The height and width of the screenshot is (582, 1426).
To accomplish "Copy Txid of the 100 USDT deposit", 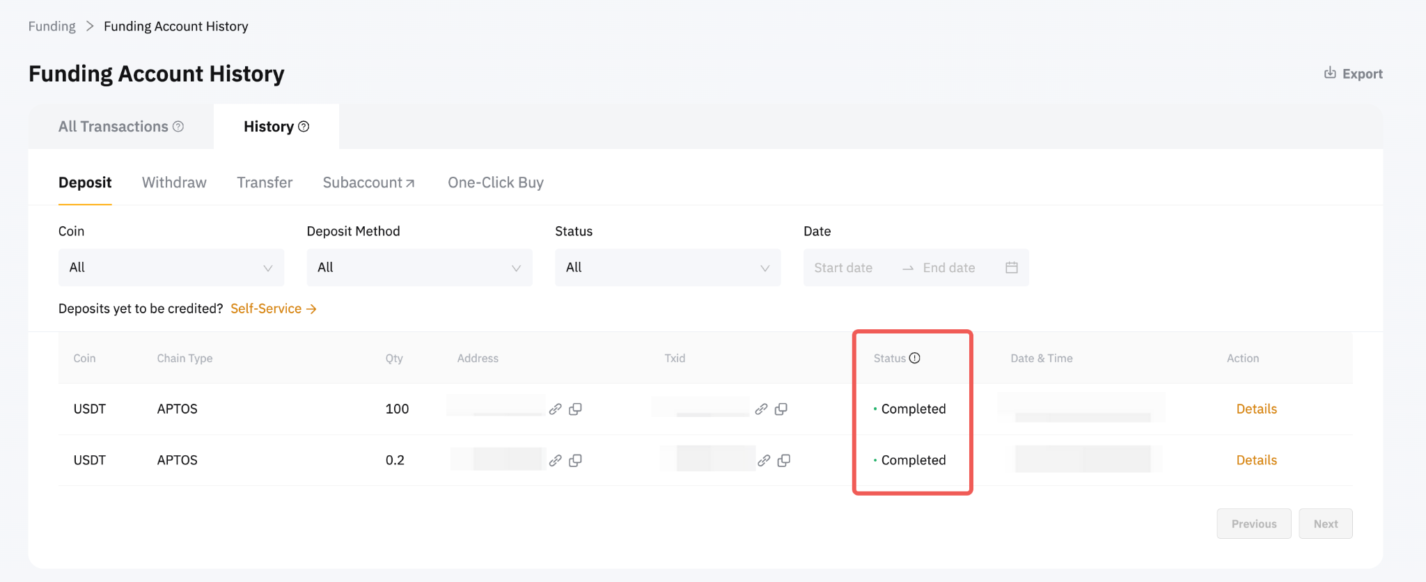I will pos(781,409).
